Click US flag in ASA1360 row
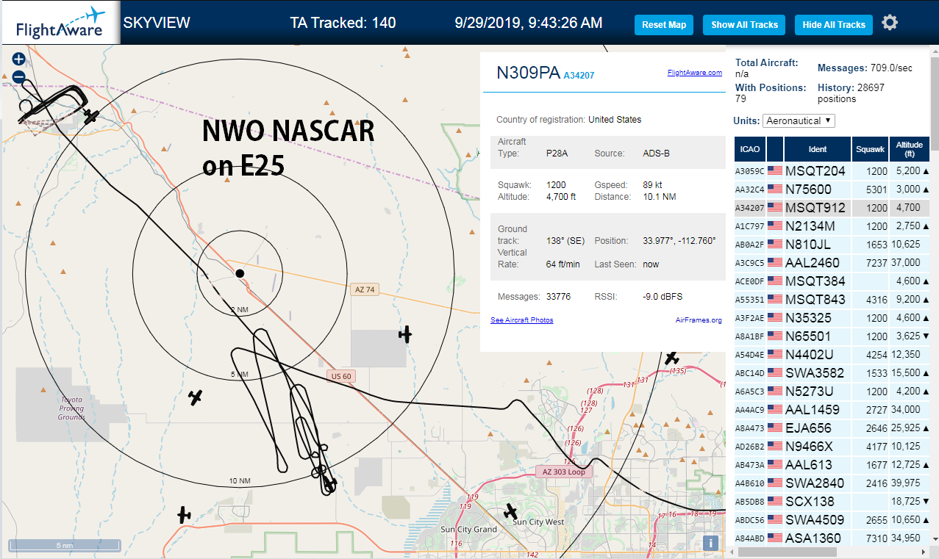 click(x=775, y=538)
